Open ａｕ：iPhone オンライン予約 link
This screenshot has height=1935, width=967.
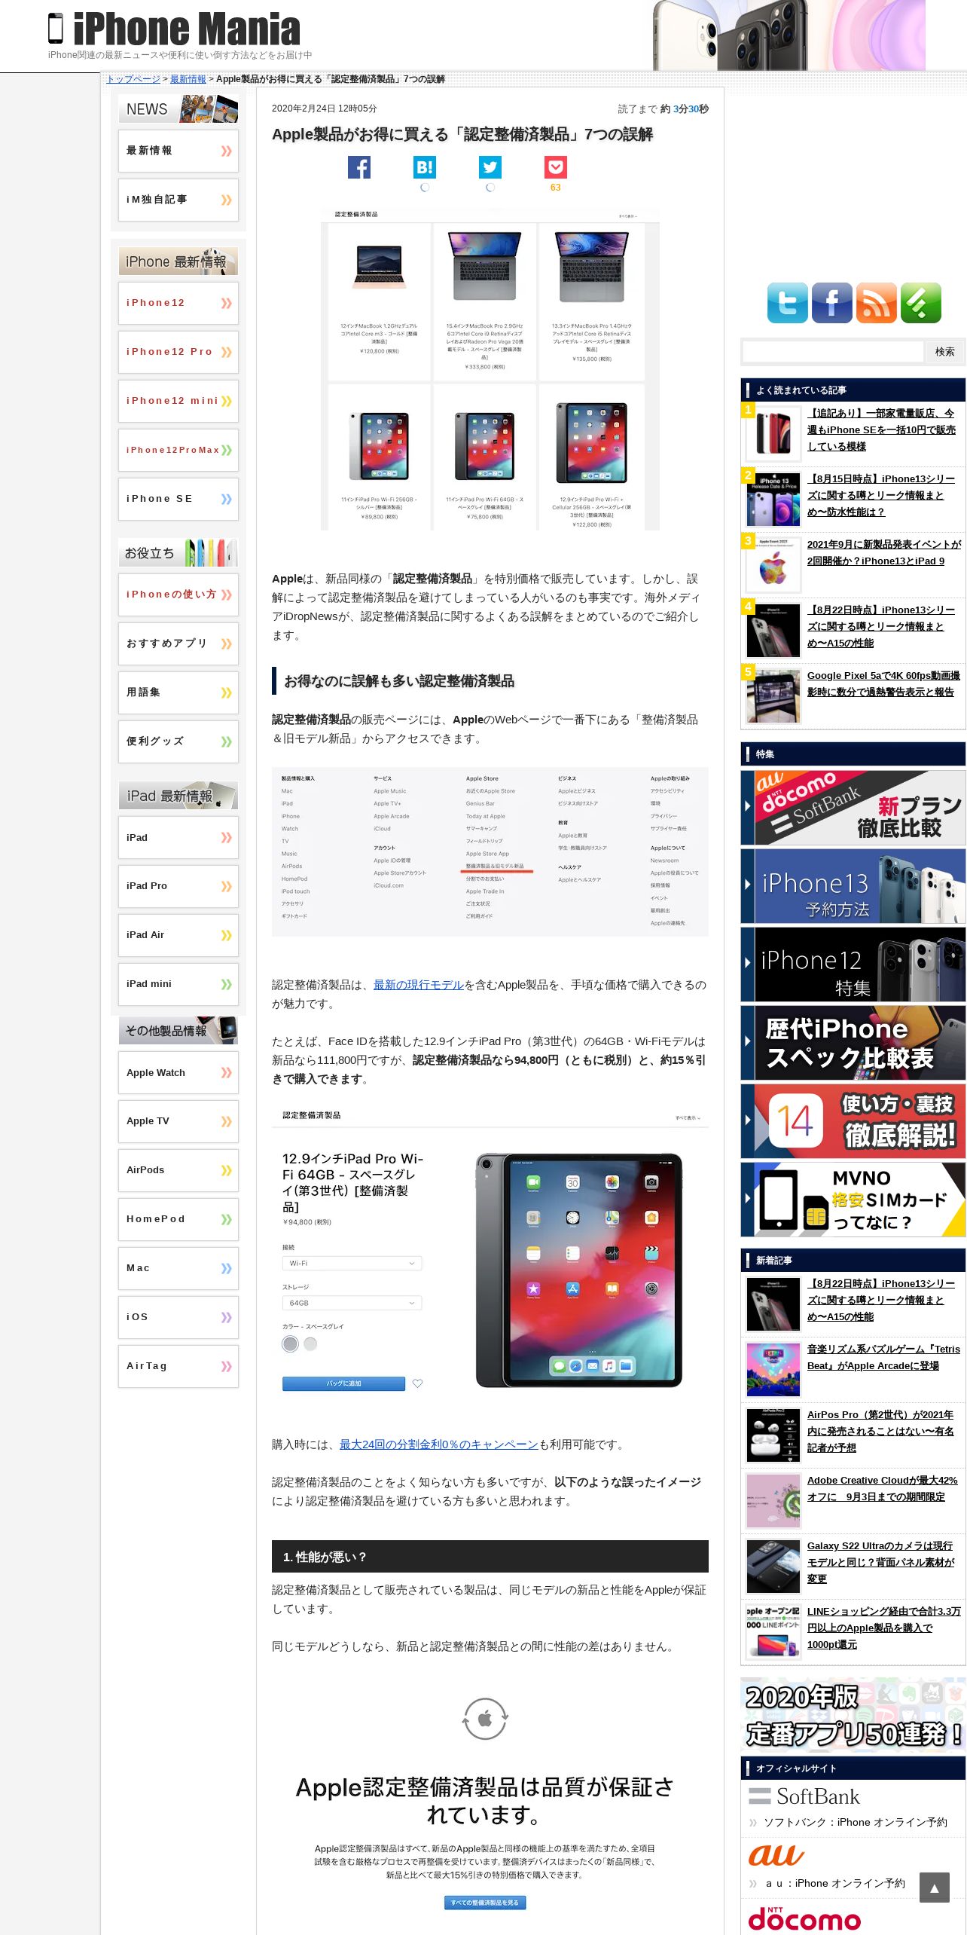(x=835, y=1883)
